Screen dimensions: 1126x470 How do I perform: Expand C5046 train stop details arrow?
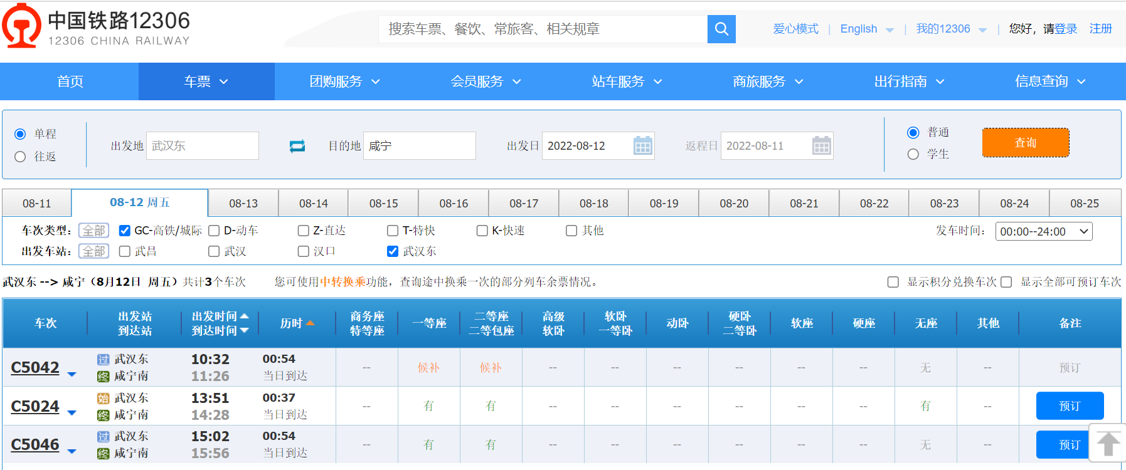point(72,451)
